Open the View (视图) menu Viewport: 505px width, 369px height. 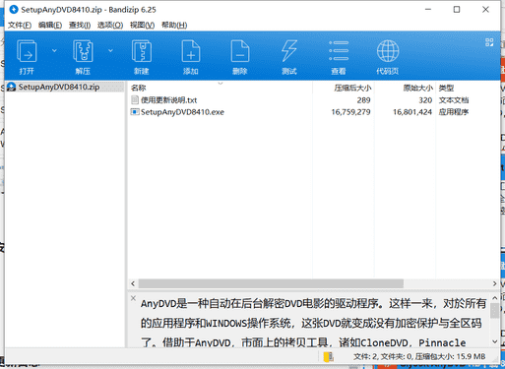(142, 26)
